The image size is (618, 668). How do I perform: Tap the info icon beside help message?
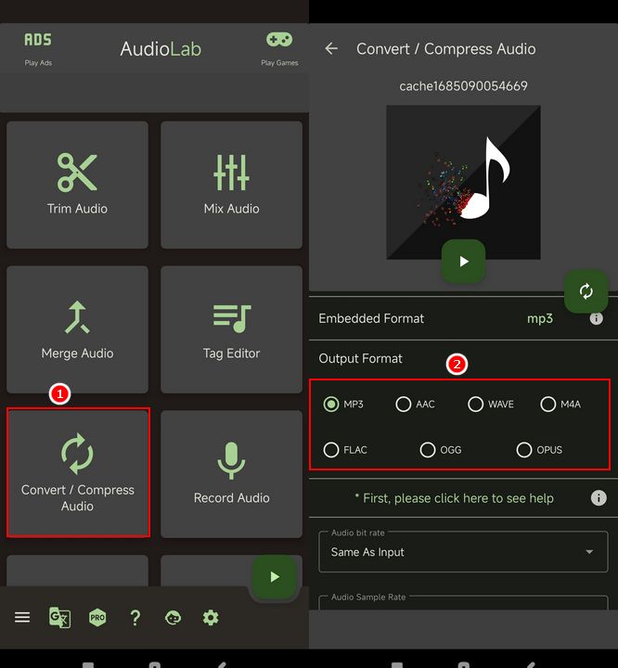(x=599, y=497)
